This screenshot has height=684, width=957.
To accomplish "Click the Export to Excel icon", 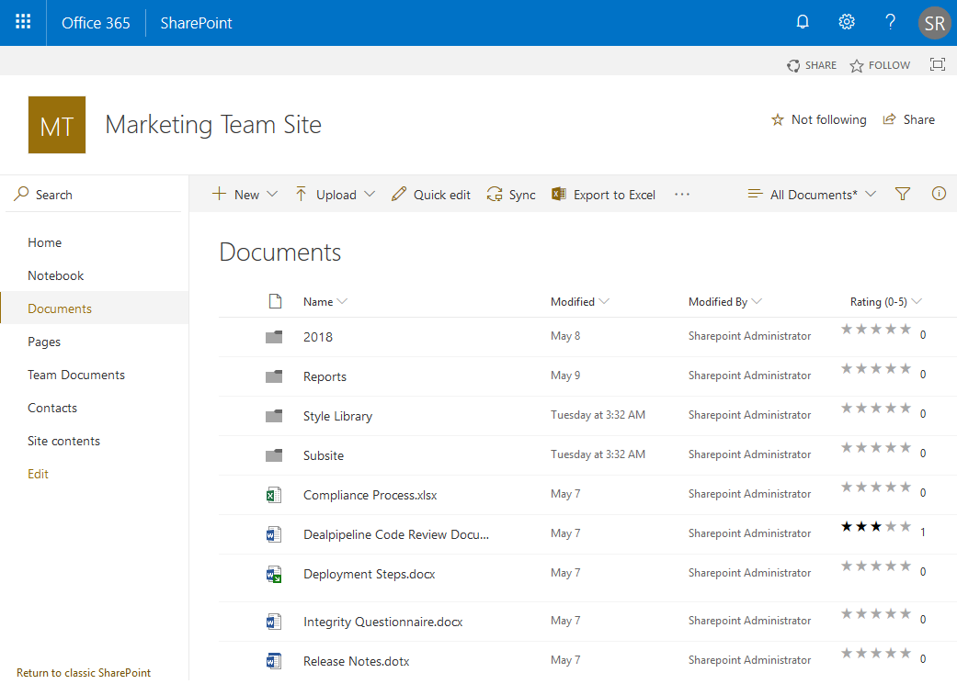I will pyautogui.click(x=559, y=194).
